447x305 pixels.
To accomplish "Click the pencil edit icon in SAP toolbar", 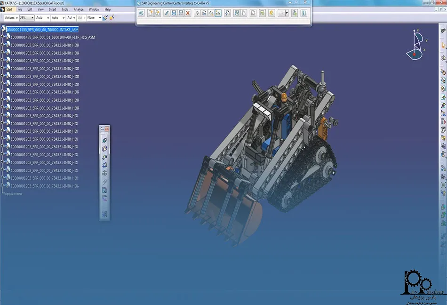I will click(167, 13).
